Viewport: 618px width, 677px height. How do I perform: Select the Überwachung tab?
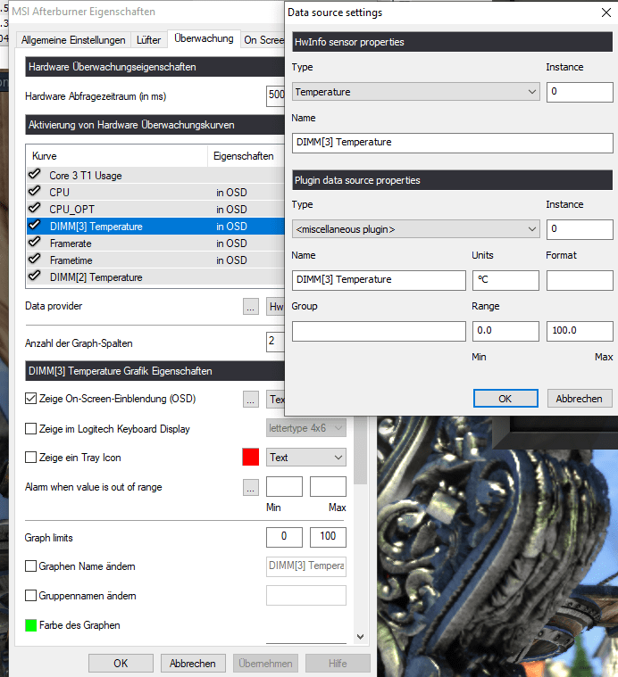204,38
